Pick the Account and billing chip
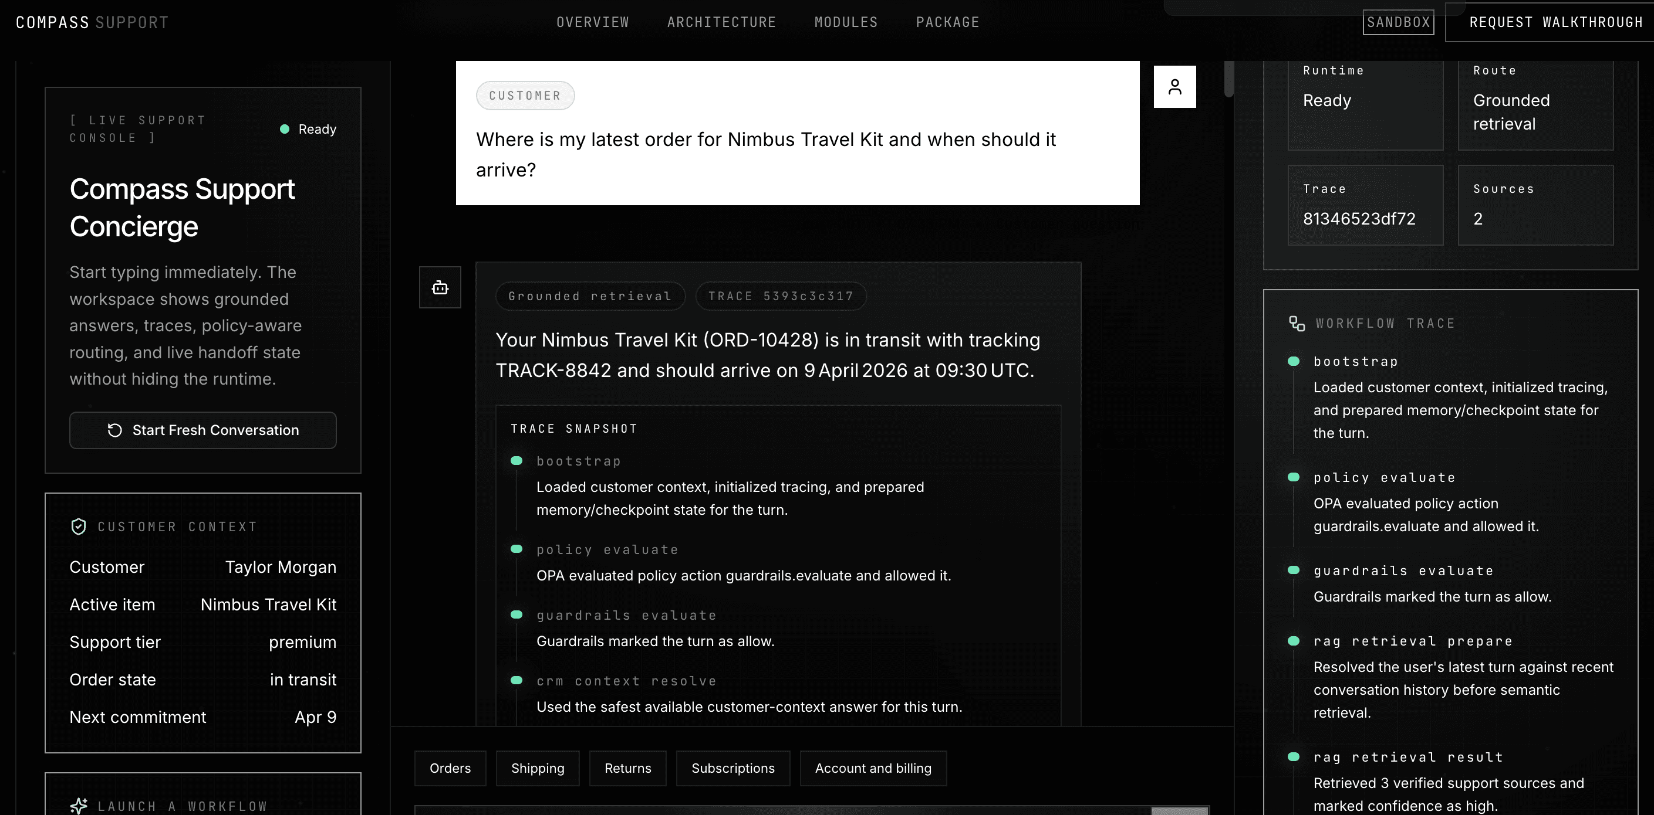The image size is (1654, 815). 873,768
